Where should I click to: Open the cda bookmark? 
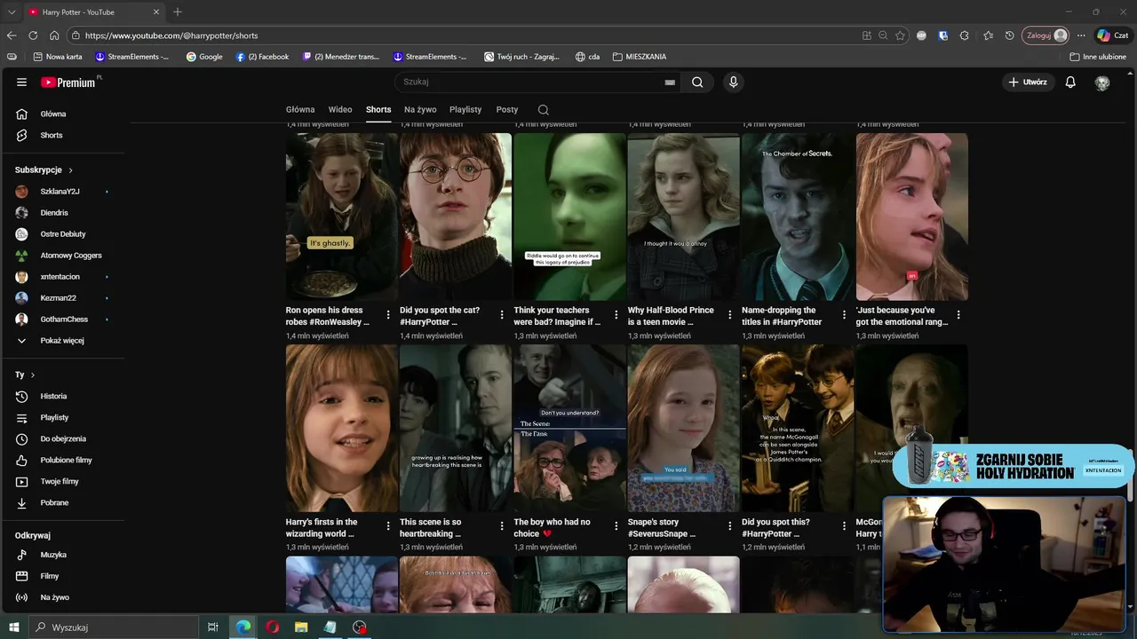click(587, 57)
